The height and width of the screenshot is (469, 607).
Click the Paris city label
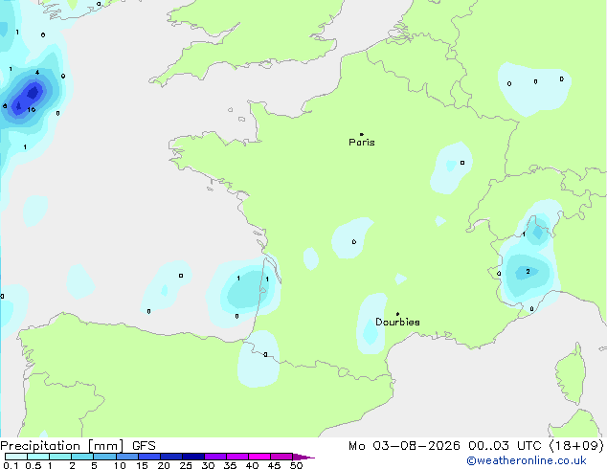tap(362, 142)
